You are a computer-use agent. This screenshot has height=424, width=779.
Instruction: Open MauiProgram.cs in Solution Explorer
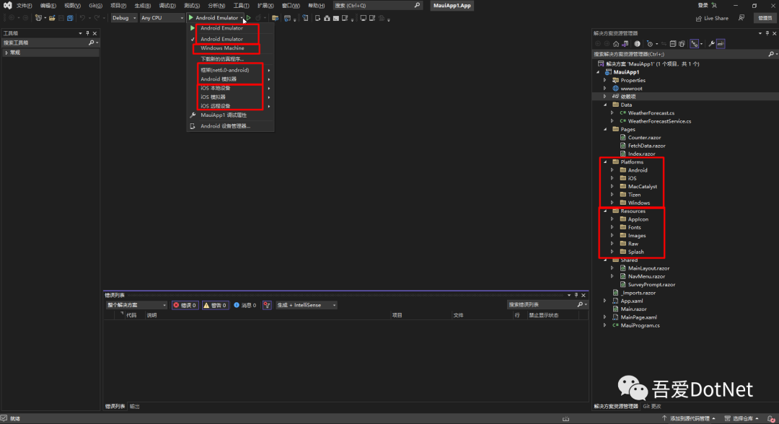pyautogui.click(x=640, y=325)
